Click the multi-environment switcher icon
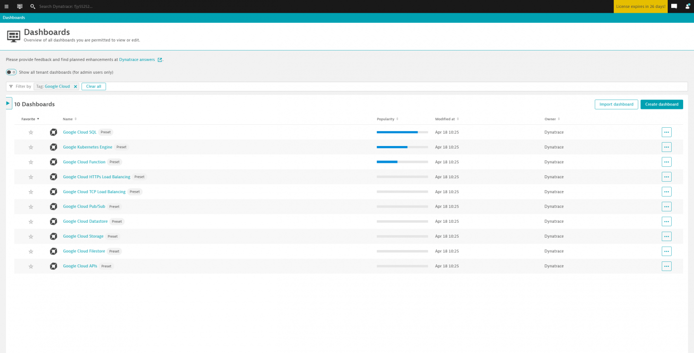This screenshot has height=353, width=694. click(19, 6)
